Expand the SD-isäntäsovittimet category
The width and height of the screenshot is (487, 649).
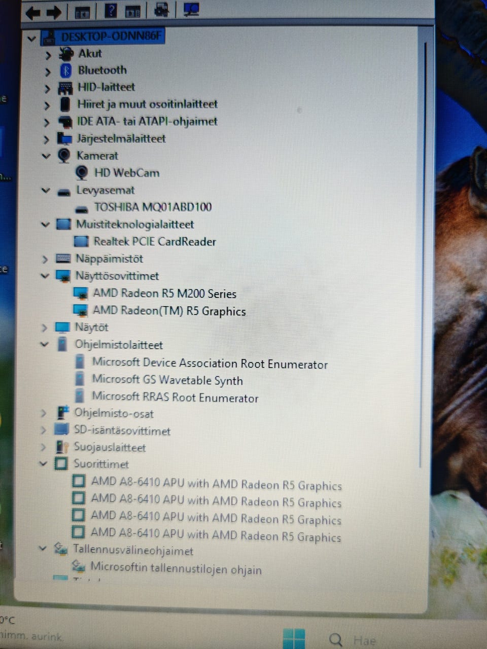point(44,430)
